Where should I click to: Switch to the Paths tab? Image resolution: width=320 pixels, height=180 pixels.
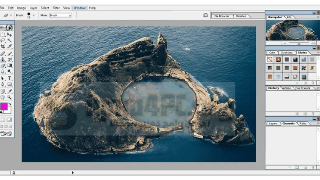coord(303,124)
